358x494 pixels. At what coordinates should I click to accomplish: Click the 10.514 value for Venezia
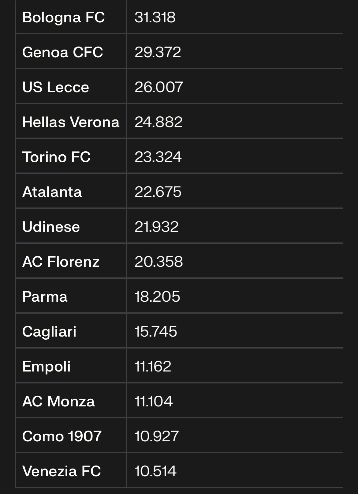[x=155, y=471]
